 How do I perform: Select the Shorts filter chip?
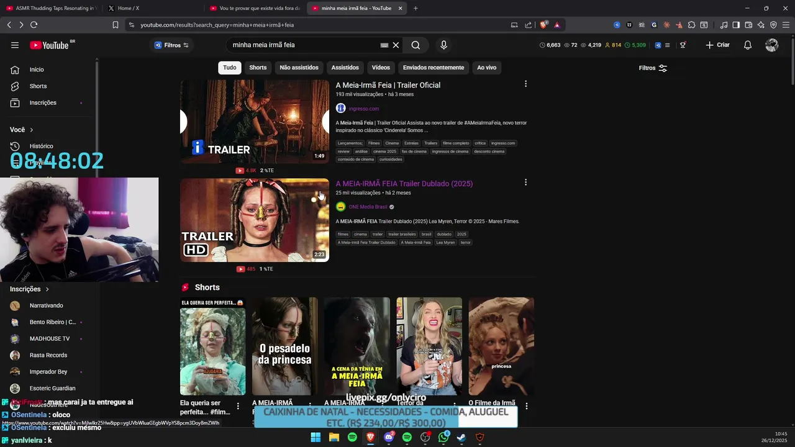(x=258, y=68)
